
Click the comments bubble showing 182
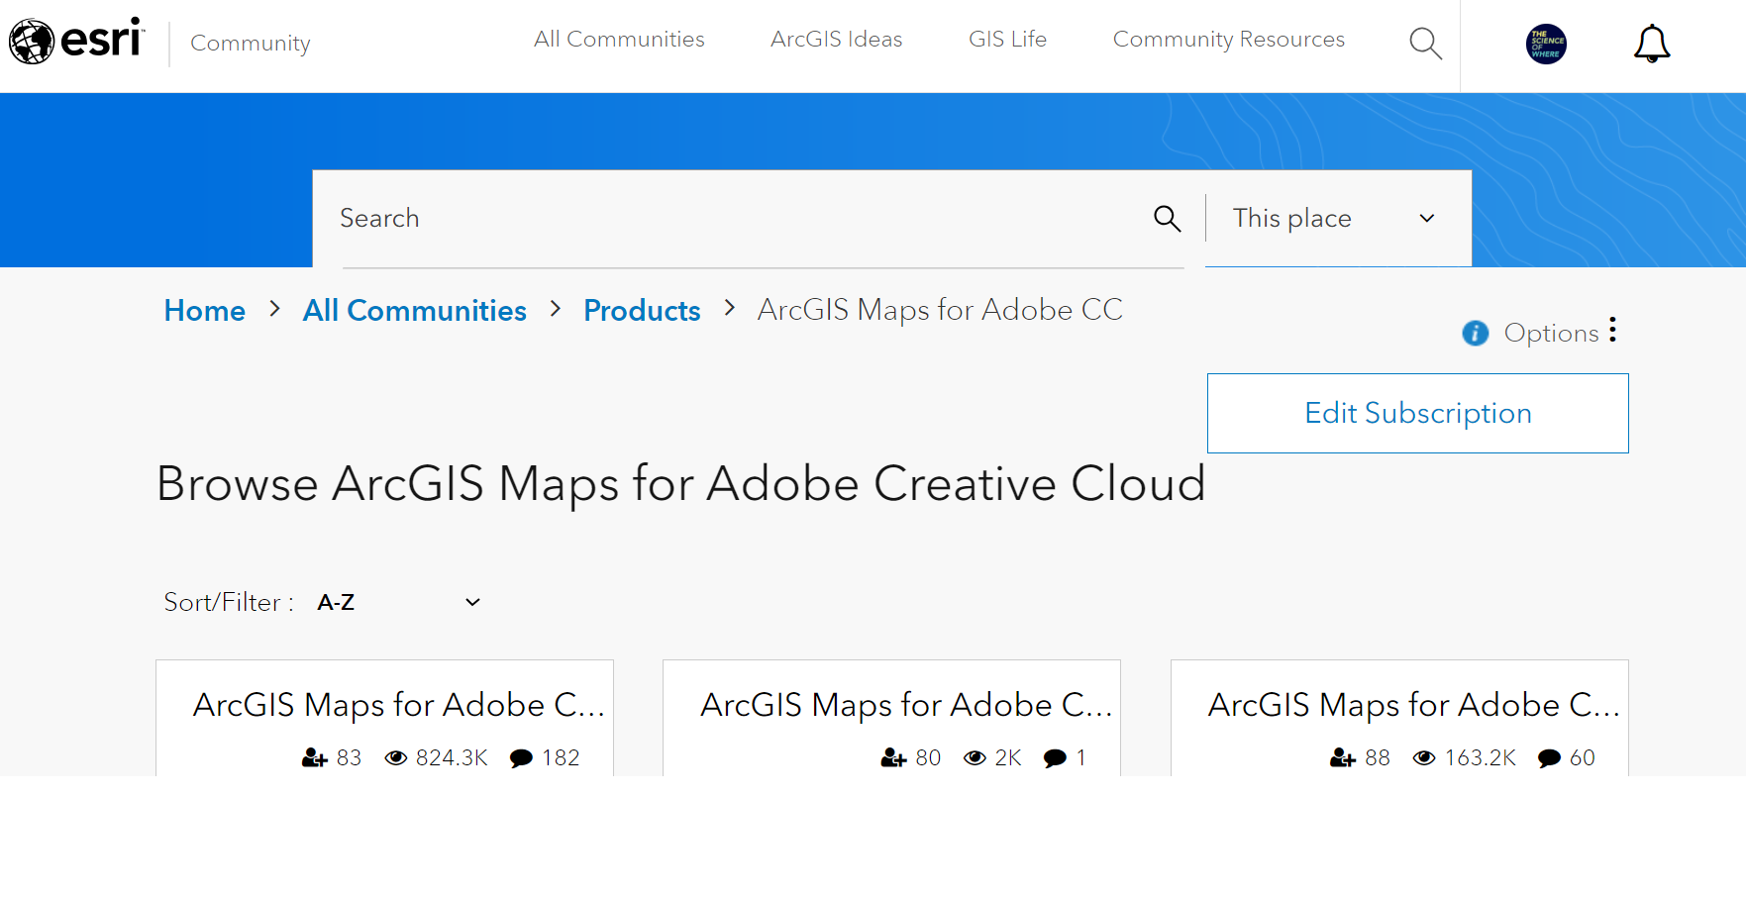tap(520, 757)
